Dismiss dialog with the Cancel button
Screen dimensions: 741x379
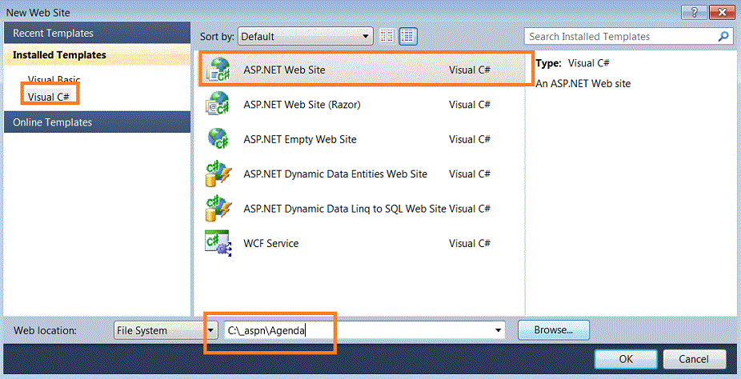tap(694, 359)
